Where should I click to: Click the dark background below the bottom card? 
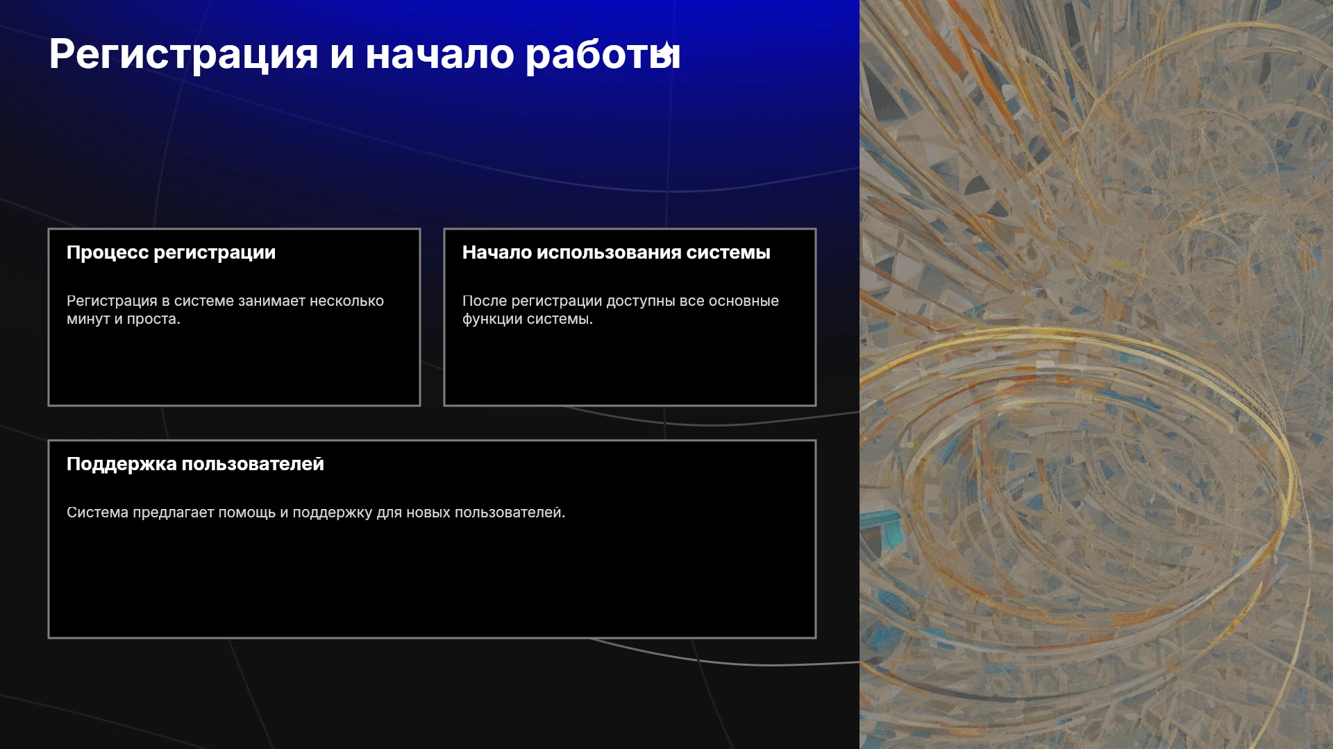430,694
